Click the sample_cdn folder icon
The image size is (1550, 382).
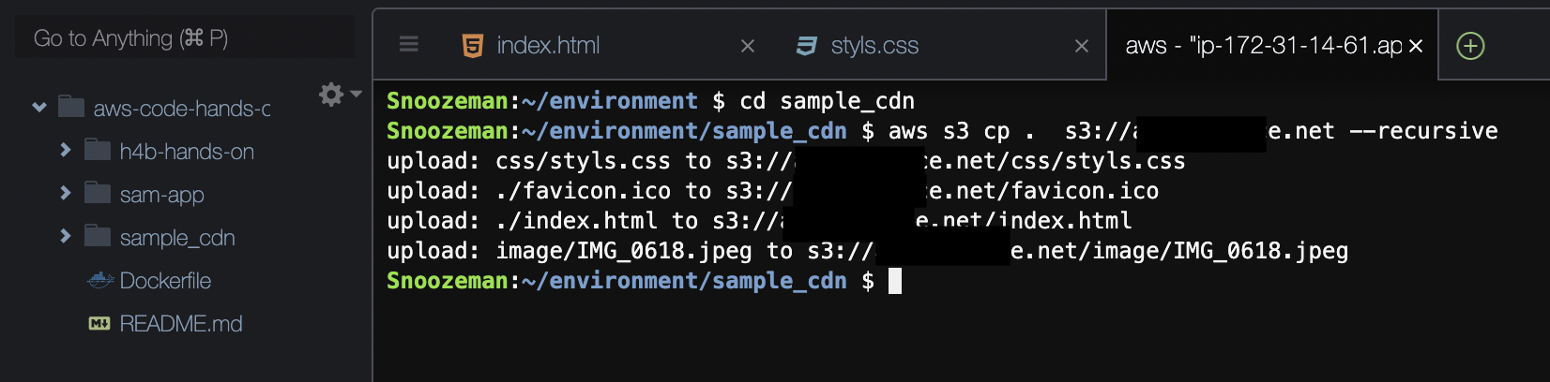(x=98, y=236)
